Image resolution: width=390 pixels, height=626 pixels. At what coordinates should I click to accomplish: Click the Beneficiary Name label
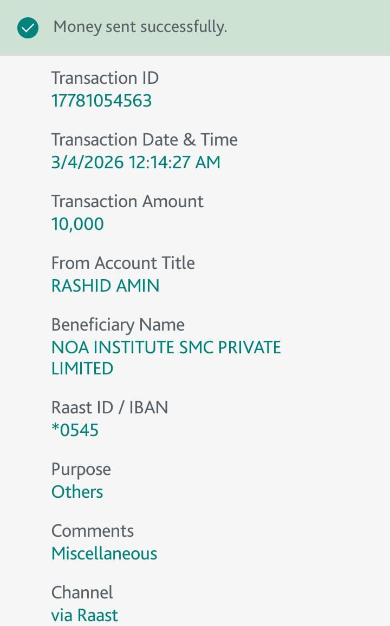pyautogui.click(x=118, y=325)
